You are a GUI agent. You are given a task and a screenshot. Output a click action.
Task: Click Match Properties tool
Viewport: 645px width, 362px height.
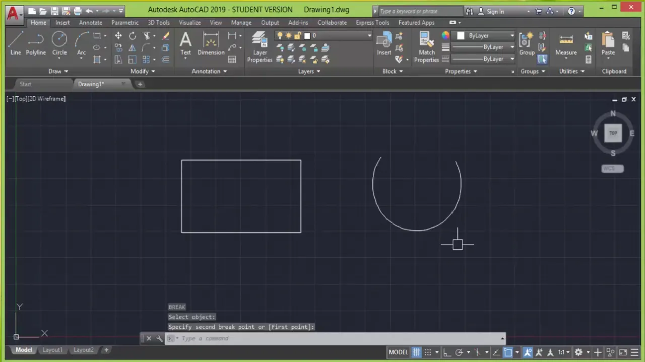point(426,47)
